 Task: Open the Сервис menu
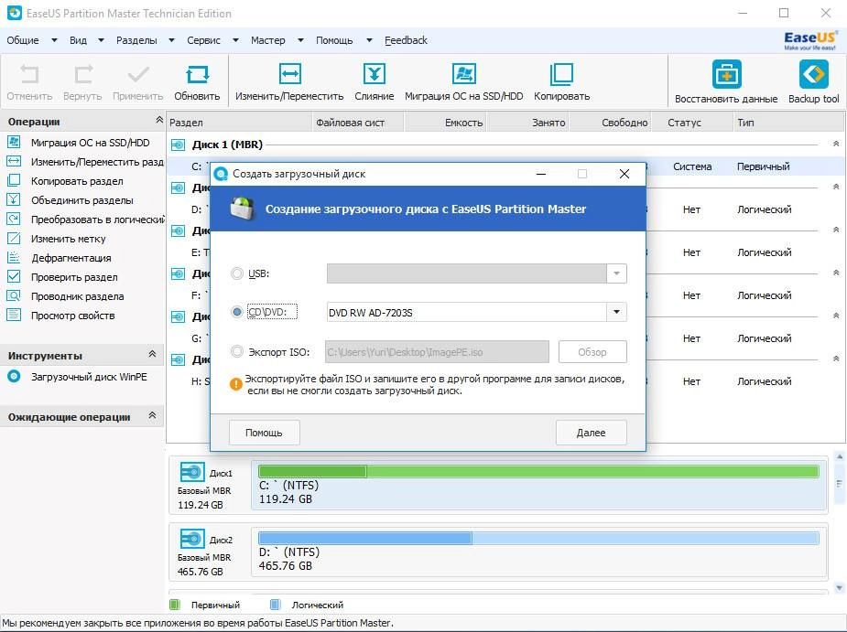[x=203, y=40]
